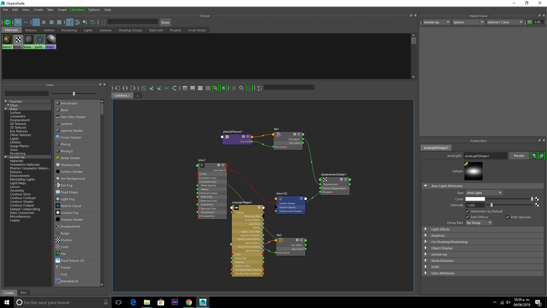Image resolution: width=547 pixels, height=308 pixels.
Task: Click the Presets button
Action: (519, 156)
